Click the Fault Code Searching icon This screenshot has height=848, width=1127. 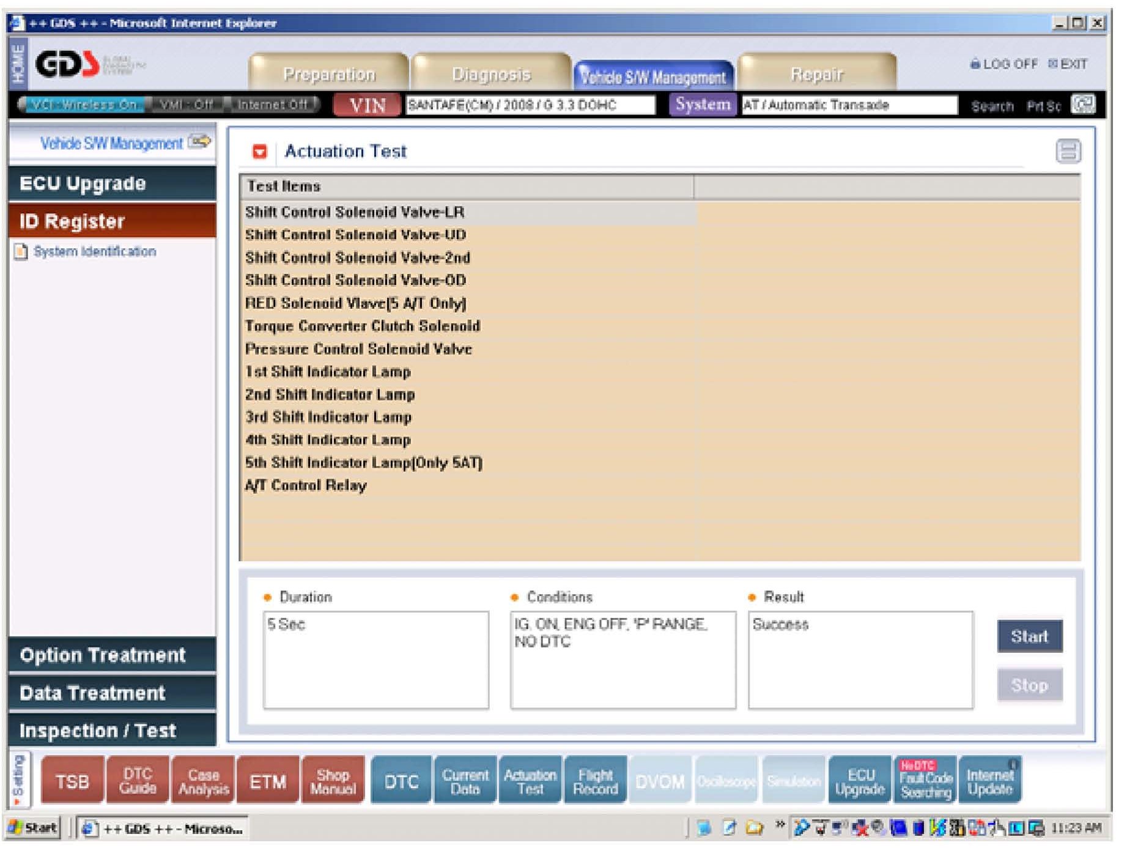pos(926,781)
